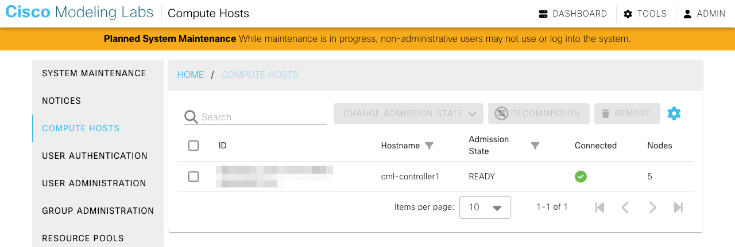Open the items per page selector

(485, 207)
